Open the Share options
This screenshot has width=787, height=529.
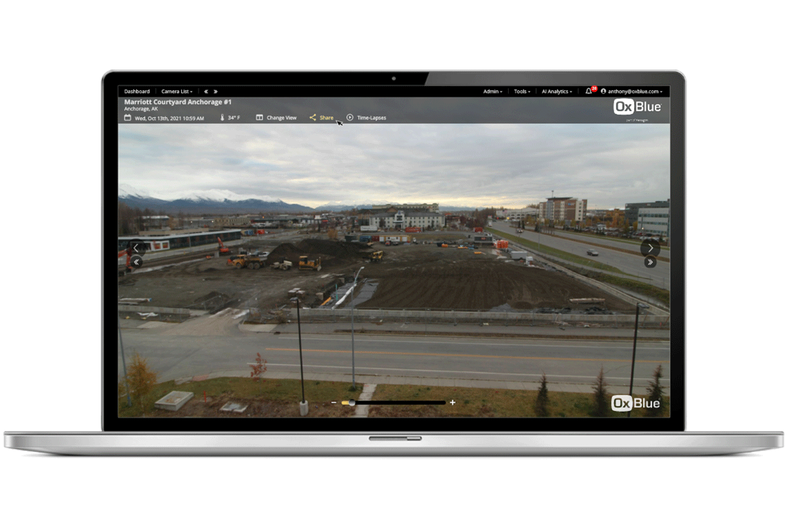coord(321,118)
